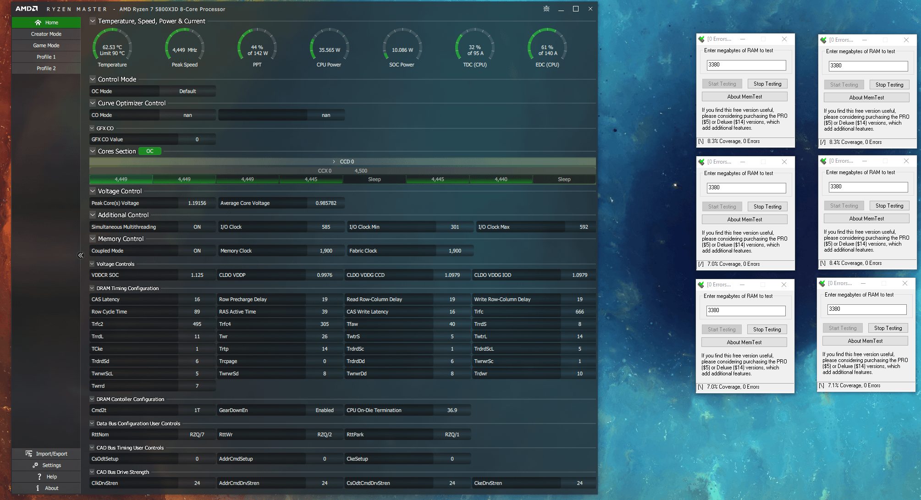Viewport: 921px width, 500px height.
Task: Click app icon of the upper-right MemTest window
Action: click(x=823, y=40)
